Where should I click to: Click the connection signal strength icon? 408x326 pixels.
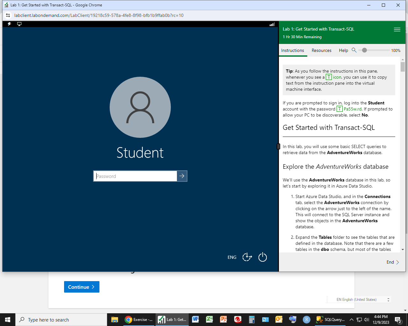(x=272, y=24)
